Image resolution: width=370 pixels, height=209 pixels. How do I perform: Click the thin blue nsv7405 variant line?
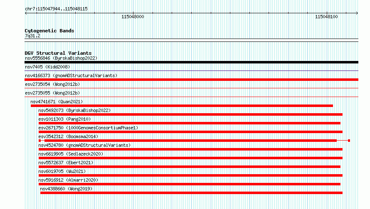click(191, 70)
